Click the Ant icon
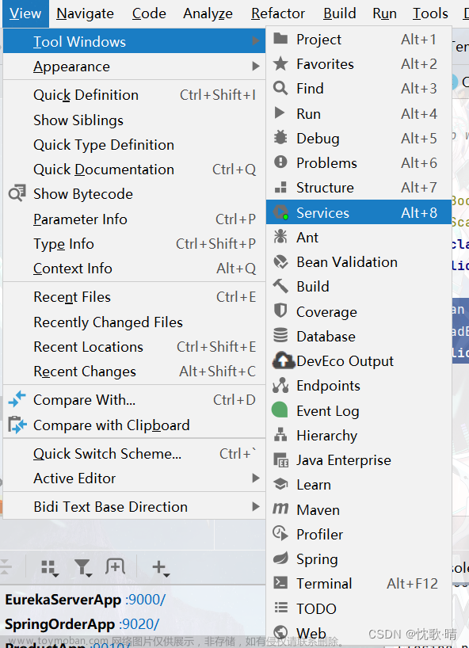469x648 pixels. point(280,237)
